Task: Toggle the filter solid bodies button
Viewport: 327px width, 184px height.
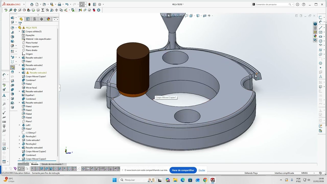Action: tap(51, 169)
